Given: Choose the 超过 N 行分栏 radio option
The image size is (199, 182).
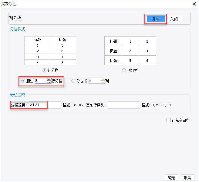Looking at the screenshot, I should [23, 81].
